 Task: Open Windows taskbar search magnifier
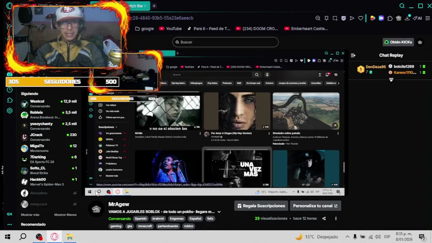tap(23, 237)
